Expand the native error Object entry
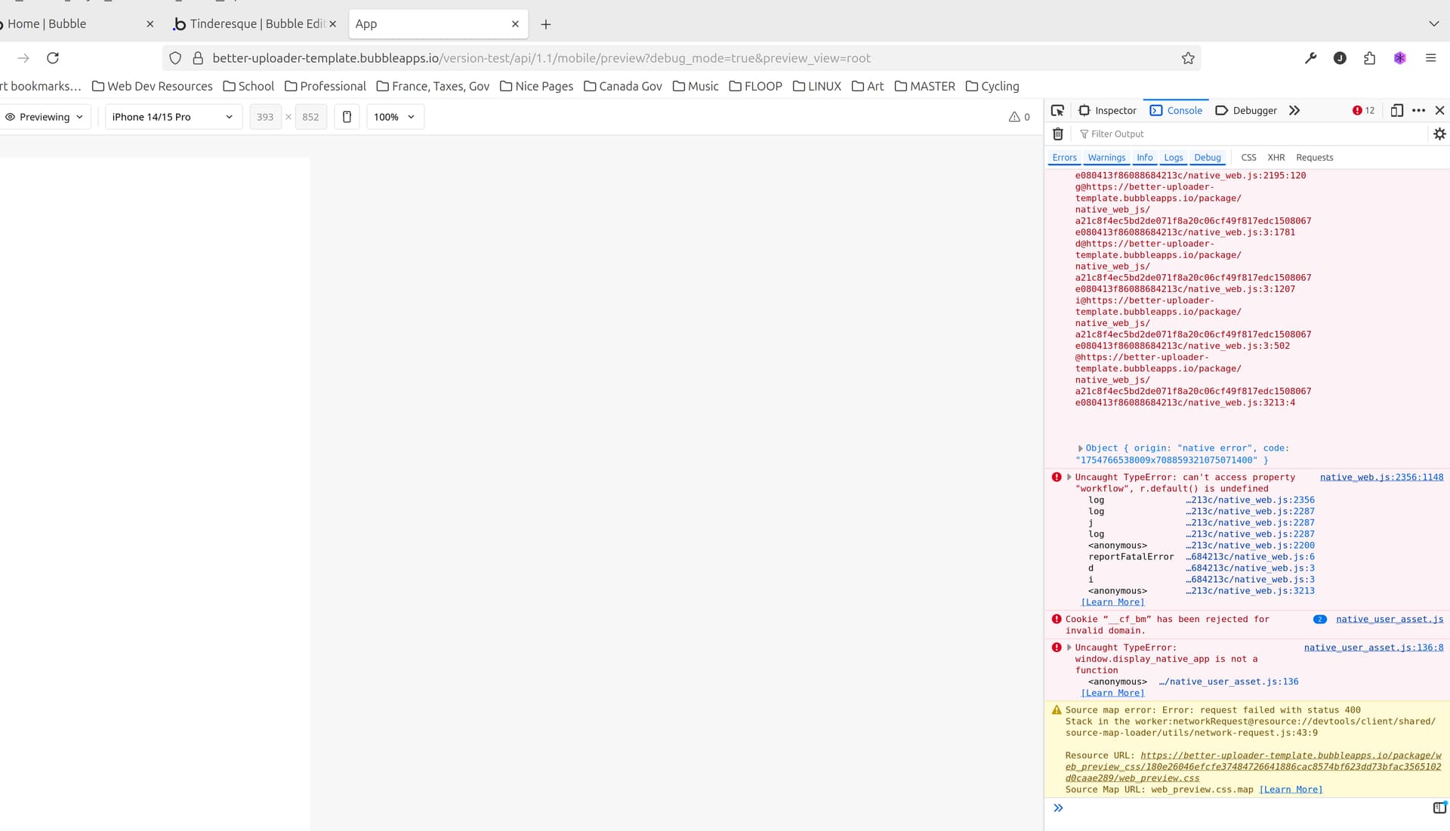The width and height of the screenshot is (1450, 831). pos(1080,448)
